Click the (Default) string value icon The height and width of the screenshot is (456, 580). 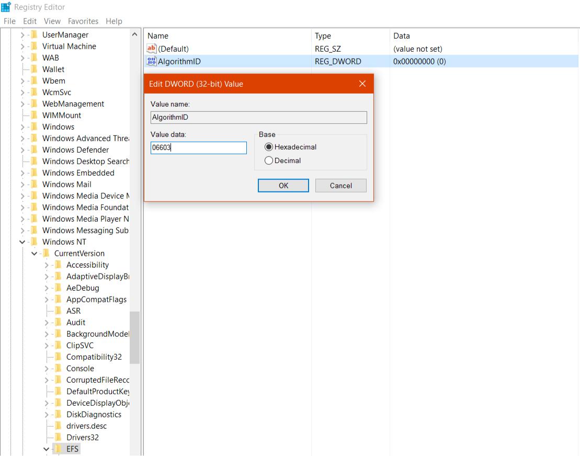152,49
